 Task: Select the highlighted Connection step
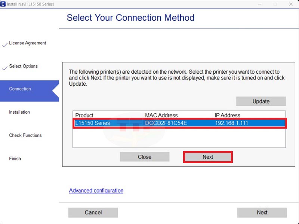[20, 89]
